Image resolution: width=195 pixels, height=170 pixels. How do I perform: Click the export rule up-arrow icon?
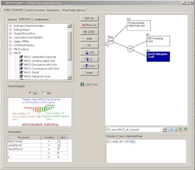186,129
